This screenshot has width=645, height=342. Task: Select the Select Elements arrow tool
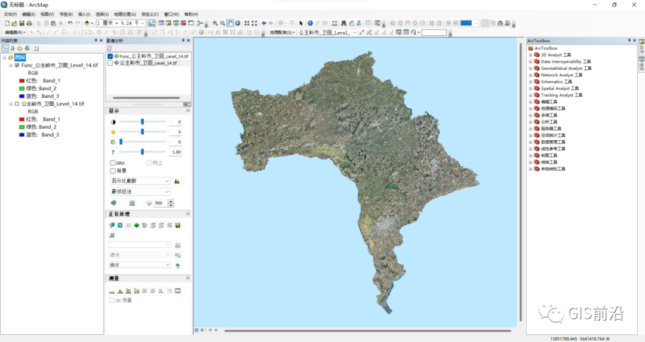[301, 23]
